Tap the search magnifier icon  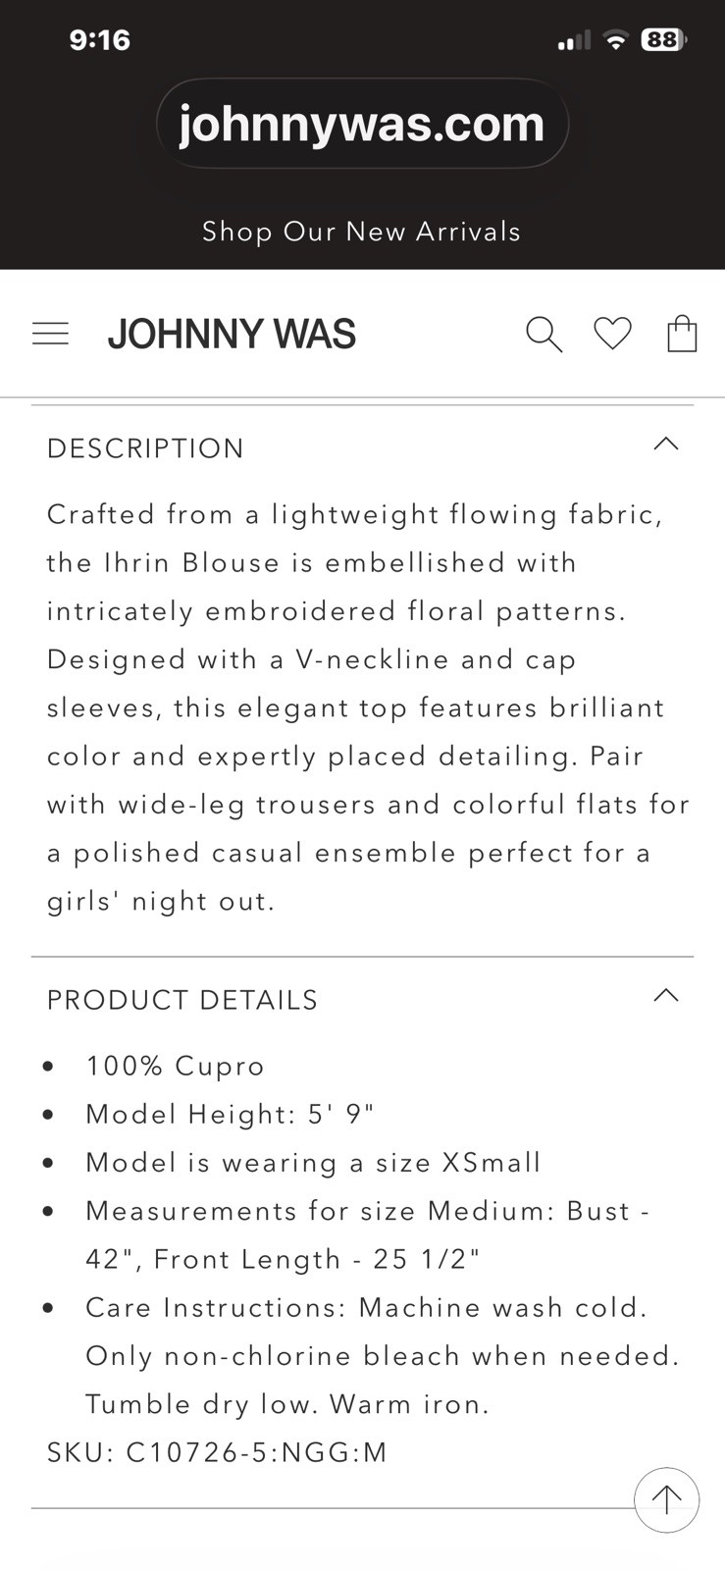click(x=544, y=334)
